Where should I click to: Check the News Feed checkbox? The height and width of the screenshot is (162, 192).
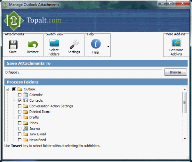20,140
